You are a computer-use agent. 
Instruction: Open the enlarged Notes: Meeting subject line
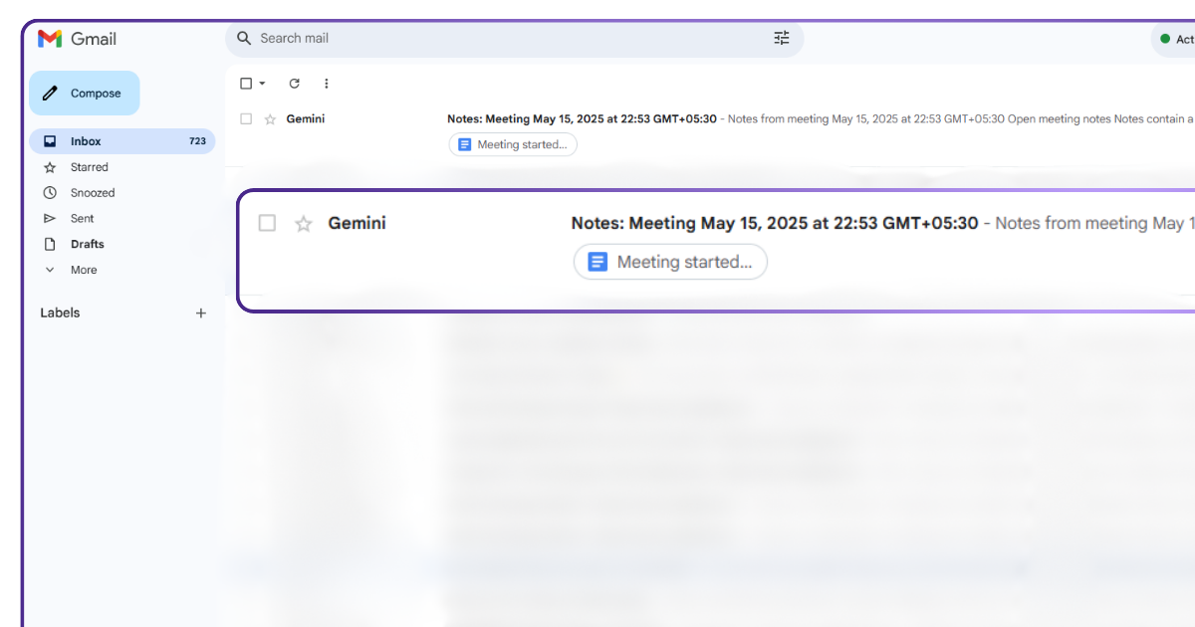coord(775,224)
